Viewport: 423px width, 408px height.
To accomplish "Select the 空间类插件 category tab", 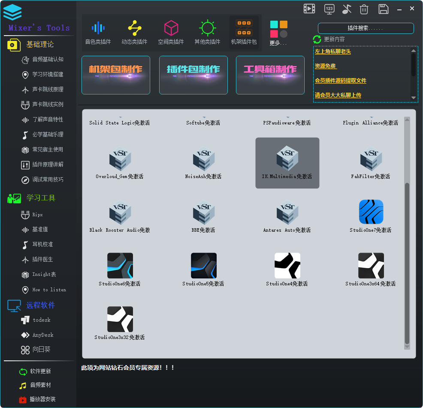I will tap(171, 33).
